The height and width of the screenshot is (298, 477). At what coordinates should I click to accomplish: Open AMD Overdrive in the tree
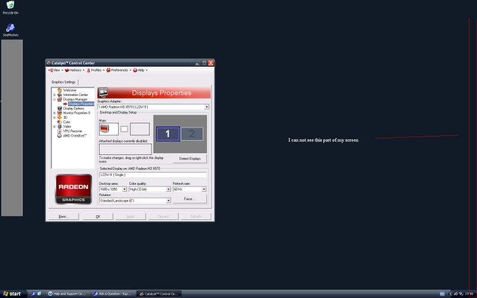coord(75,136)
